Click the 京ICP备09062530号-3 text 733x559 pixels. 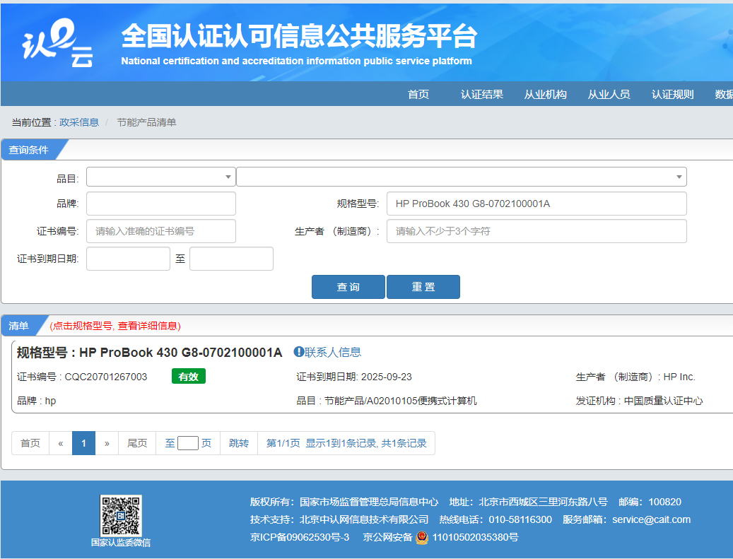tap(300, 538)
